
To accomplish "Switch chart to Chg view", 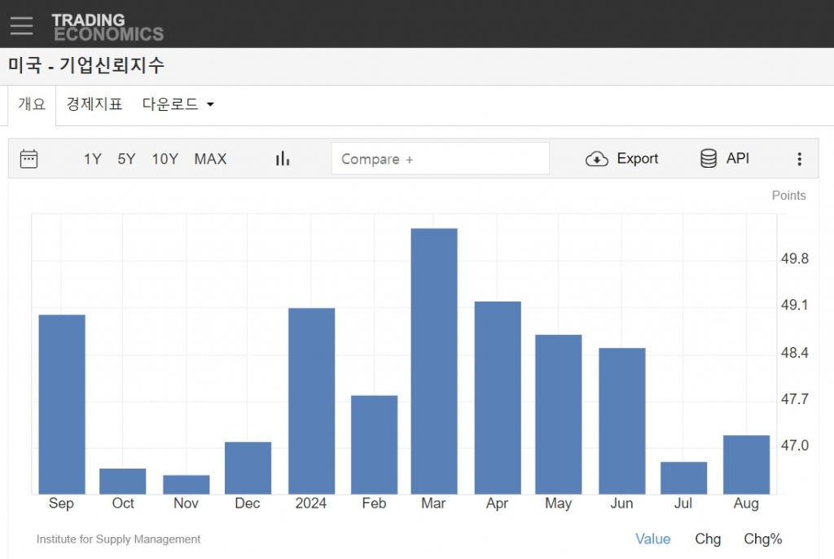I will tap(708, 539).
